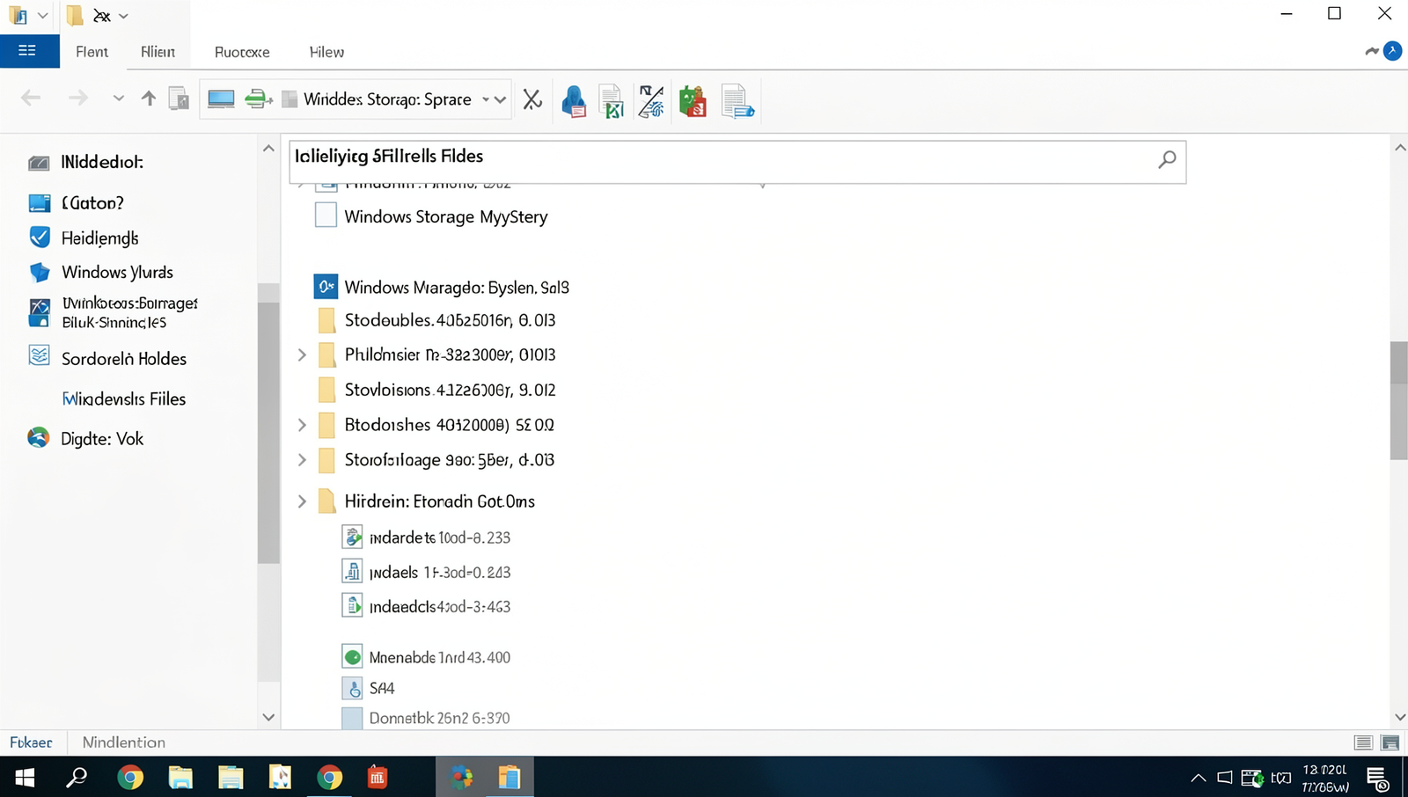Open 'Miαdevsłıs Filles' in the sidebar

click(x=124, y=399)
